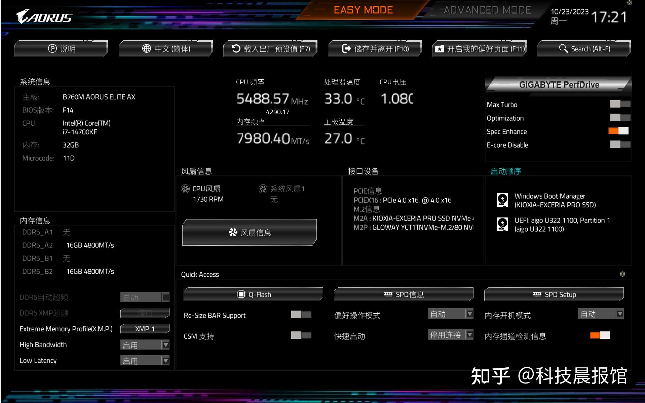Toggle CSM 支持 switch
Viewport: 645px width, 403px height.
click(301, 335)
